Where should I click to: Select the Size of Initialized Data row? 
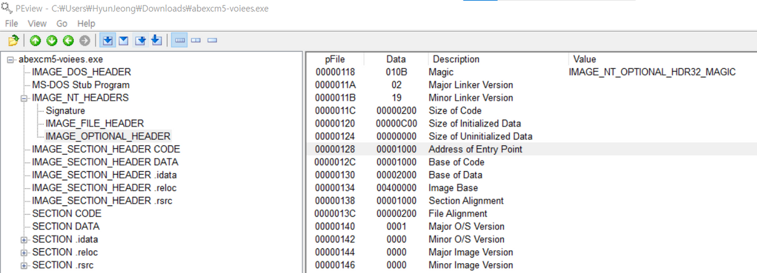(532, 124)
